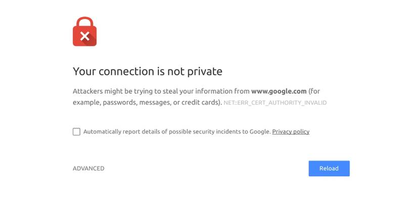Click the "Your connection is not private" heading
This screenshot has height=204, width=417.
pos(148,72)
